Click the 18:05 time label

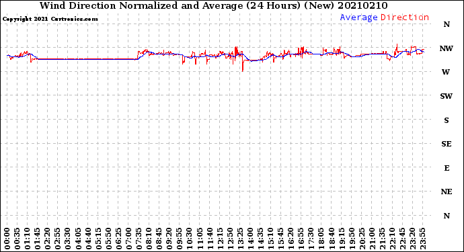coord(321,239)
